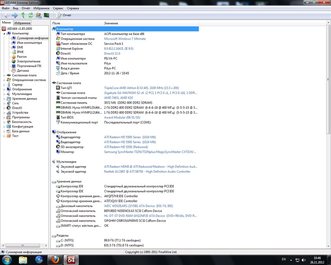The height and width of the screenshot is (265, 331).
Task: Click the Значение column header
Action: tap(111, 23)
